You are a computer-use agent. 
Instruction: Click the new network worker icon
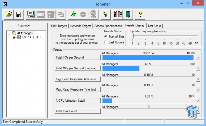click(x=51, y=14)
